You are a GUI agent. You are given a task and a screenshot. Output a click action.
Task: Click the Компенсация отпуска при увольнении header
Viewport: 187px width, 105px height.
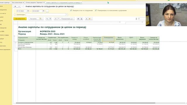pyautogui.click(x=97, y=39)
